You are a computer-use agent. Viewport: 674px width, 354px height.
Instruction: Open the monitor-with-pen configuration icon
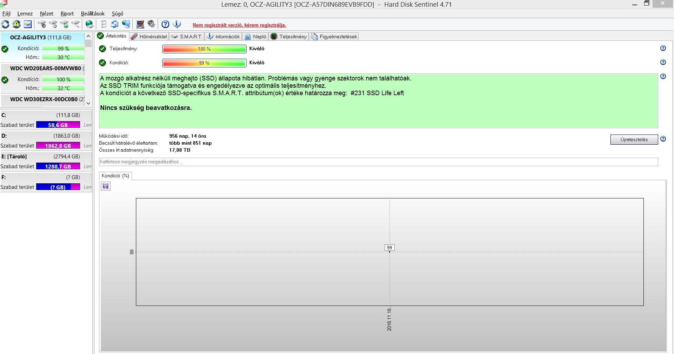pyautogui.click(x=140, y=24)
